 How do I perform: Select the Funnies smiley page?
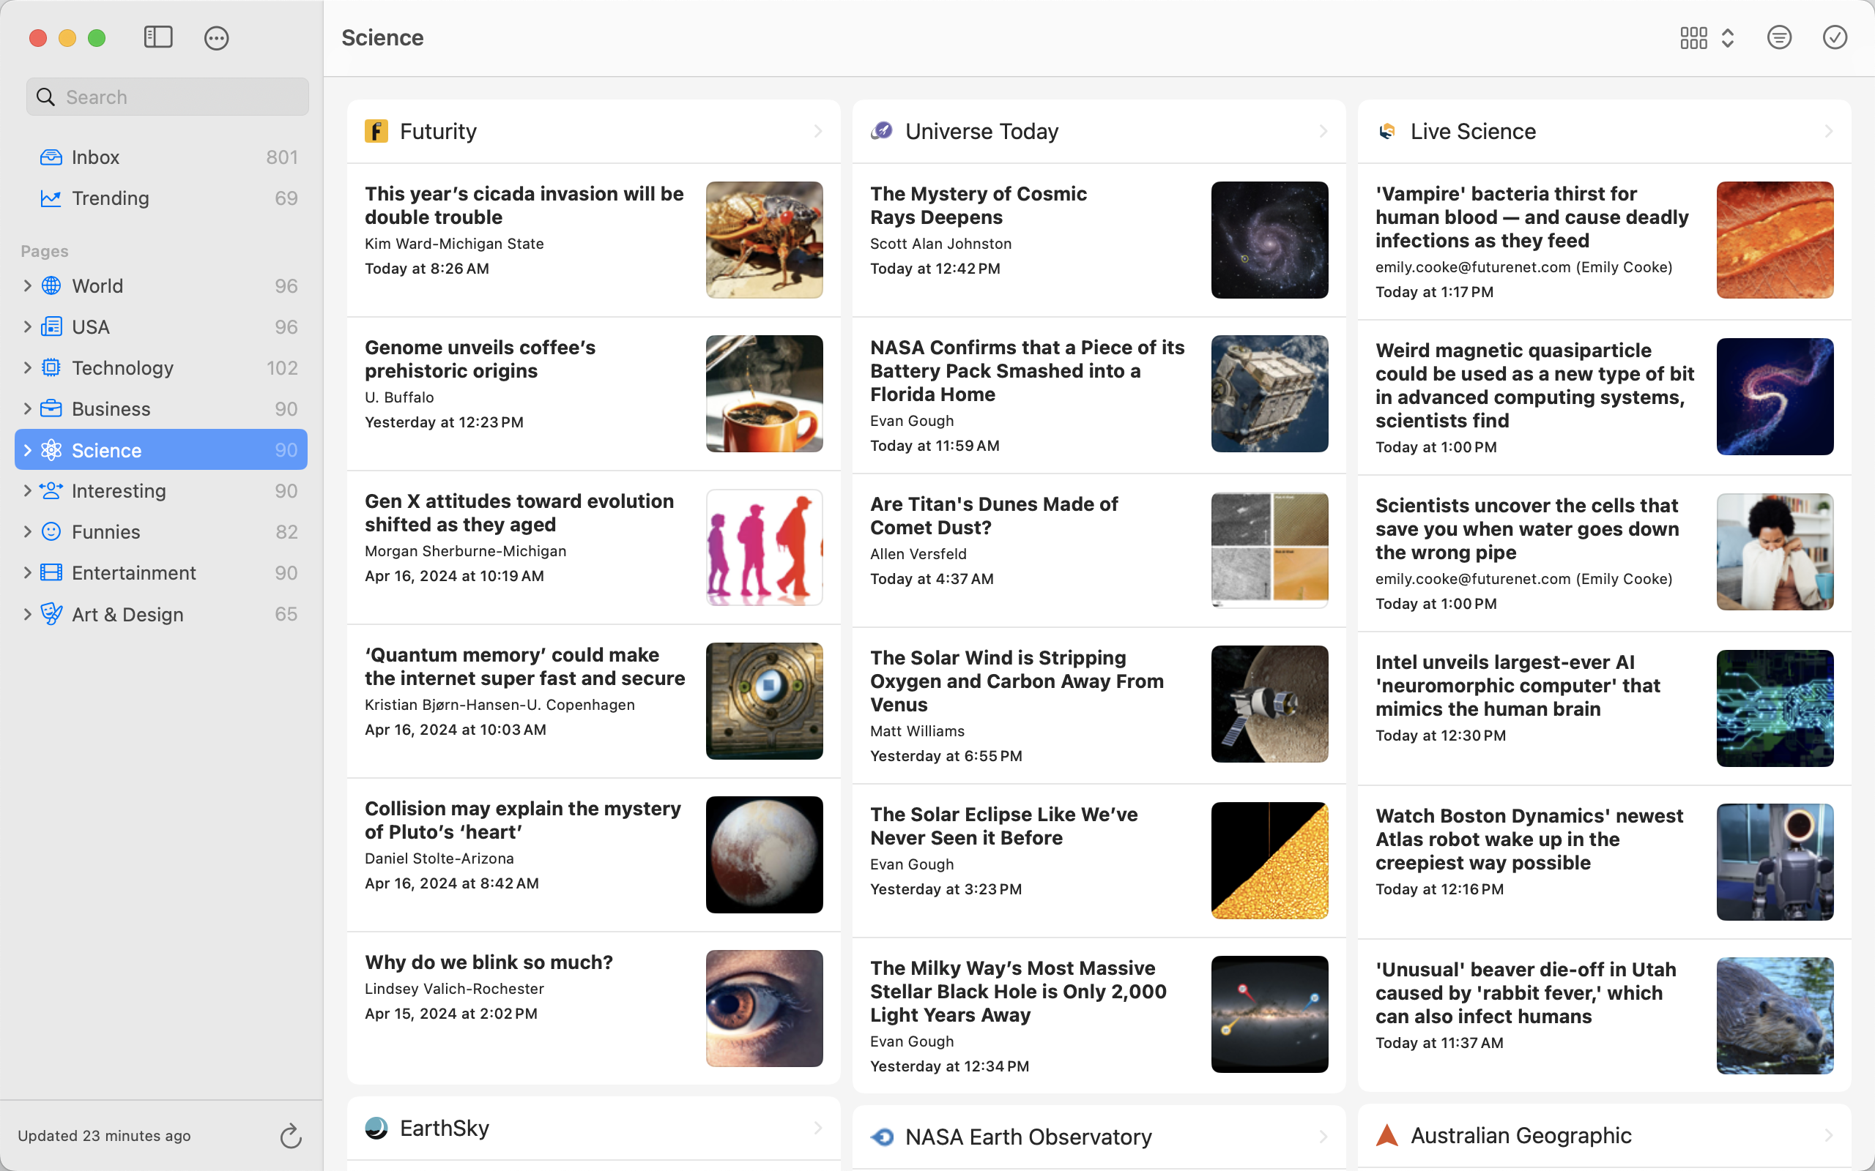click(106, 532)
